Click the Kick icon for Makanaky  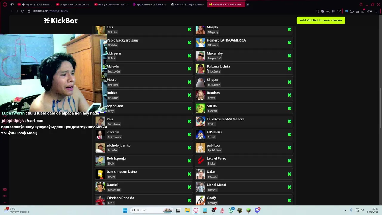(289, 56)
